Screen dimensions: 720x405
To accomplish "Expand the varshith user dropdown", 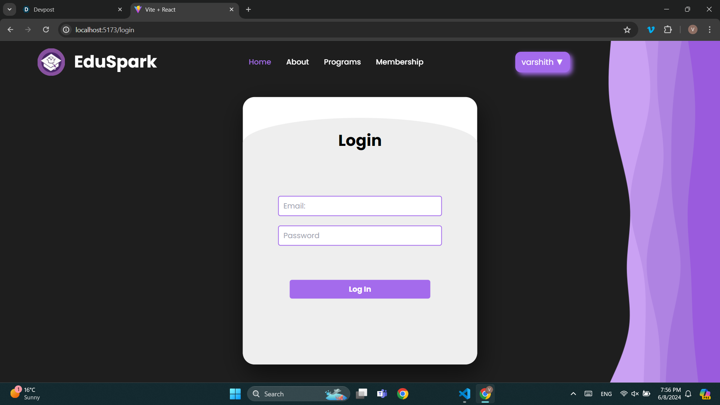I will pos(542,62).
